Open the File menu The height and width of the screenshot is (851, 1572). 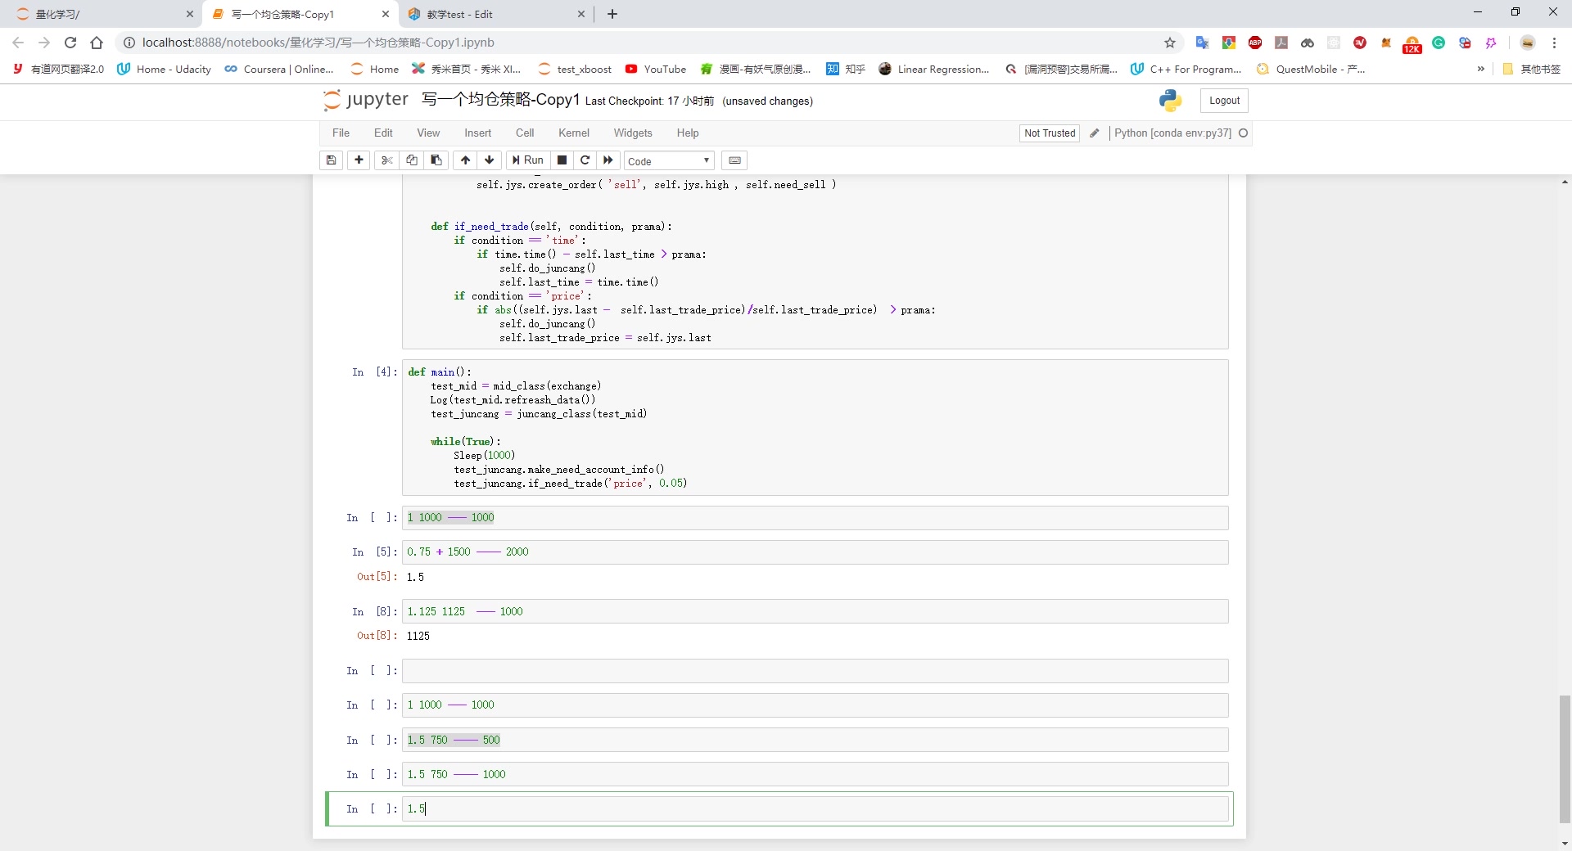point(341,133)
